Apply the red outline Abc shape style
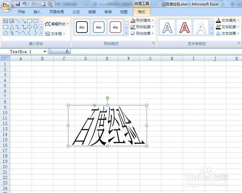 tap(115, 27)
